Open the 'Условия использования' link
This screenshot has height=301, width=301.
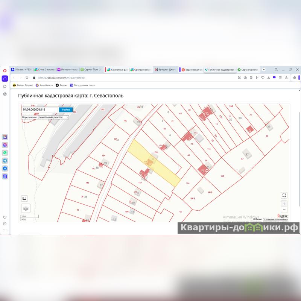pyautogui.click(x=275, y=219)
